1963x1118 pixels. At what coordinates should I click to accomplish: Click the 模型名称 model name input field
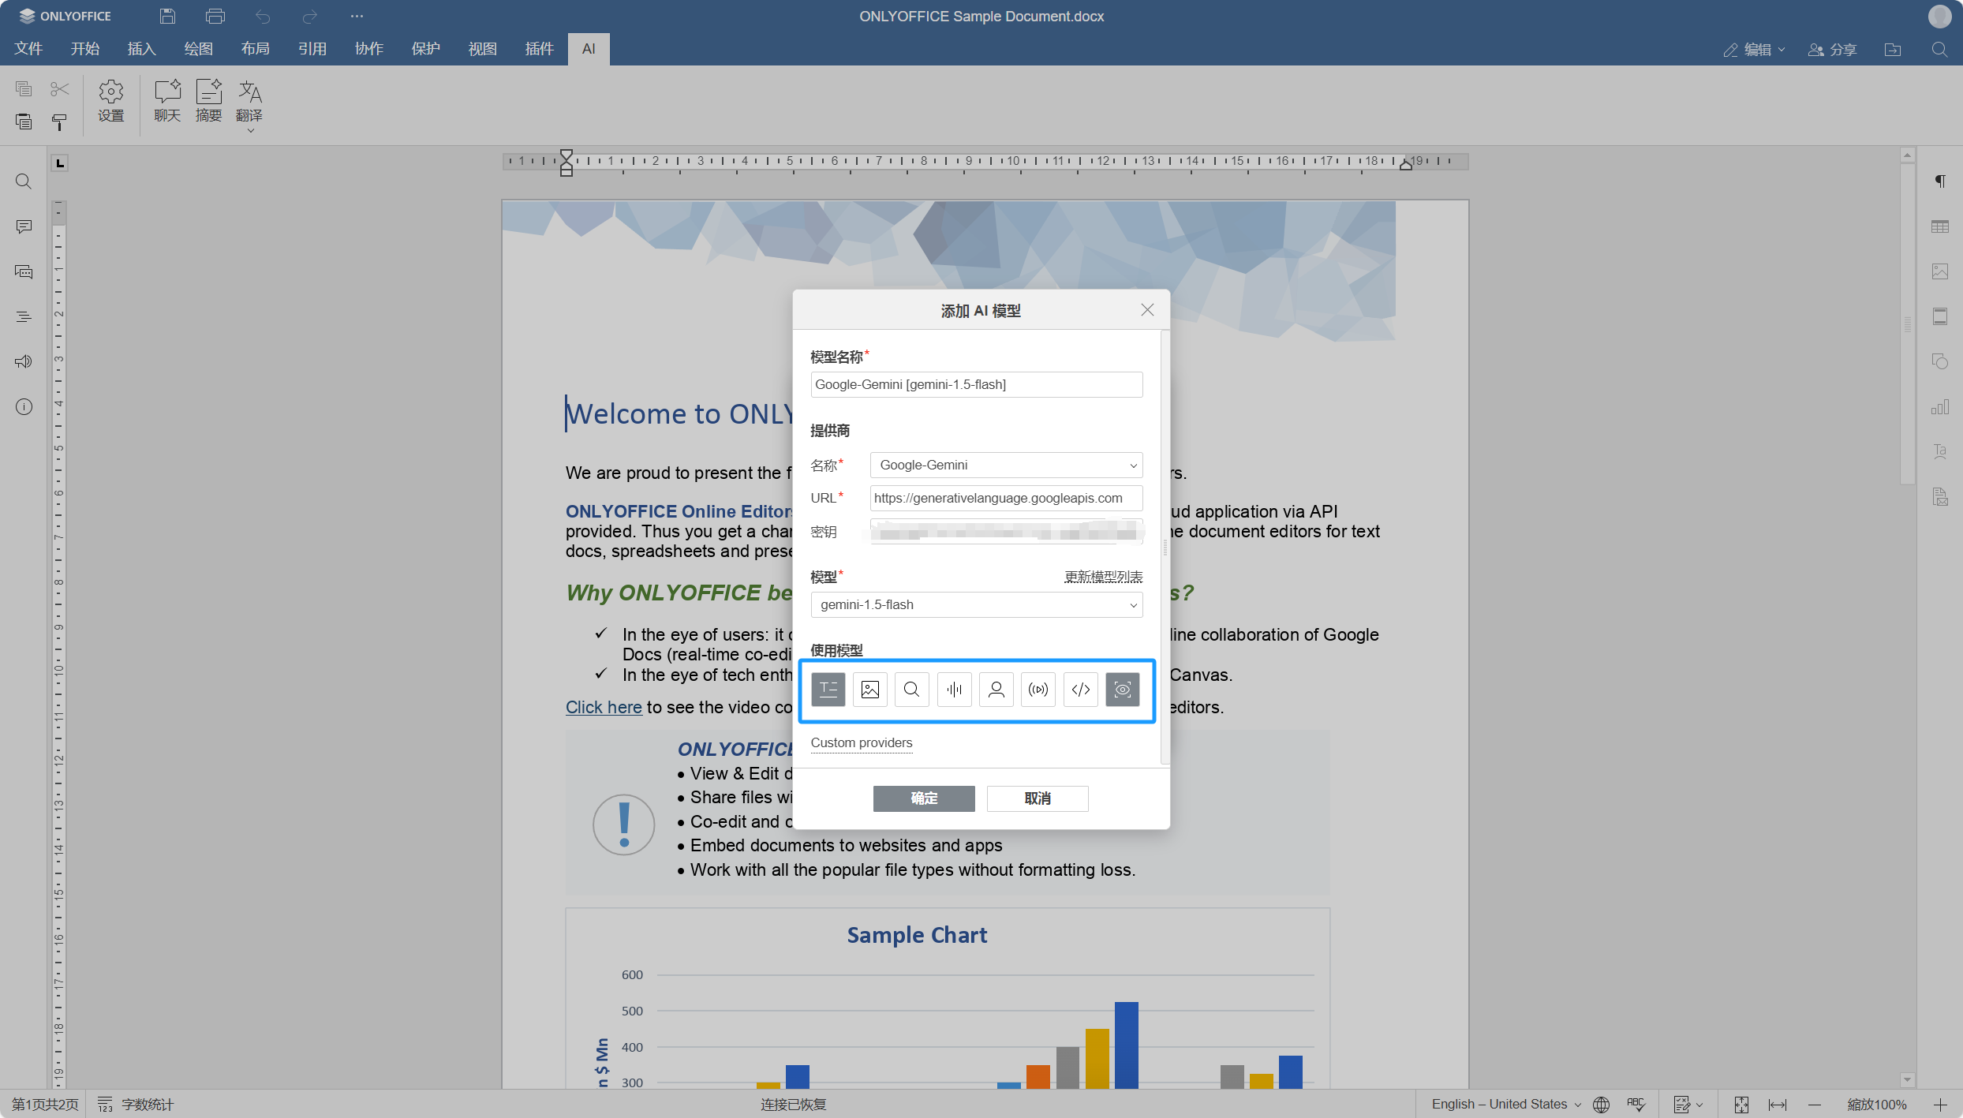click(x=976, y=384)
